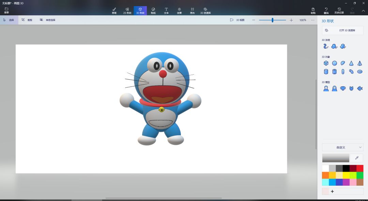Click the 100% zoom value
Screen dimensions: 368x201
point(303,20)
